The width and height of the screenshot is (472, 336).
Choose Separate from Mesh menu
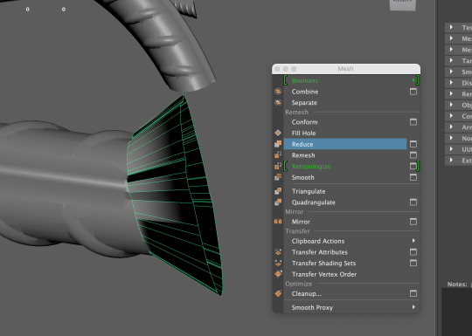pos(304,103)
